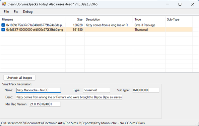Sort by the Filename column header
The height and width of the screenshot is (126, 199).
33,20
